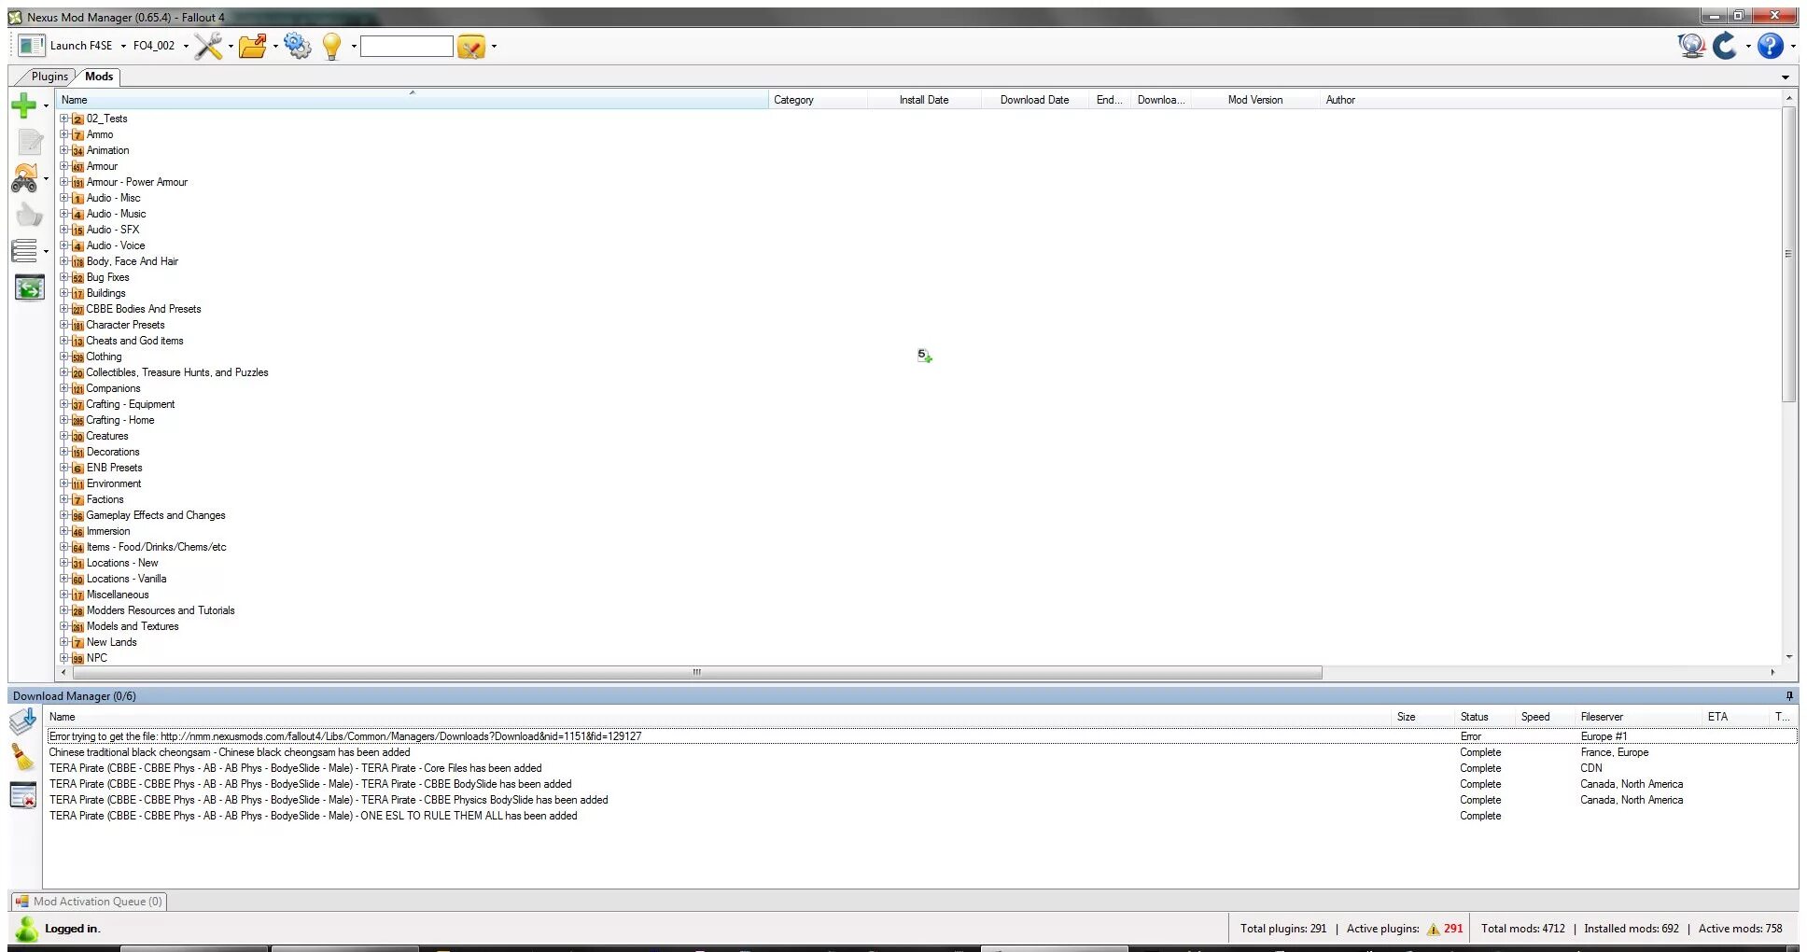Launch F4SE with the game launch icon
This screenshot has height=952, width=1807.
[x=32, y=46]
